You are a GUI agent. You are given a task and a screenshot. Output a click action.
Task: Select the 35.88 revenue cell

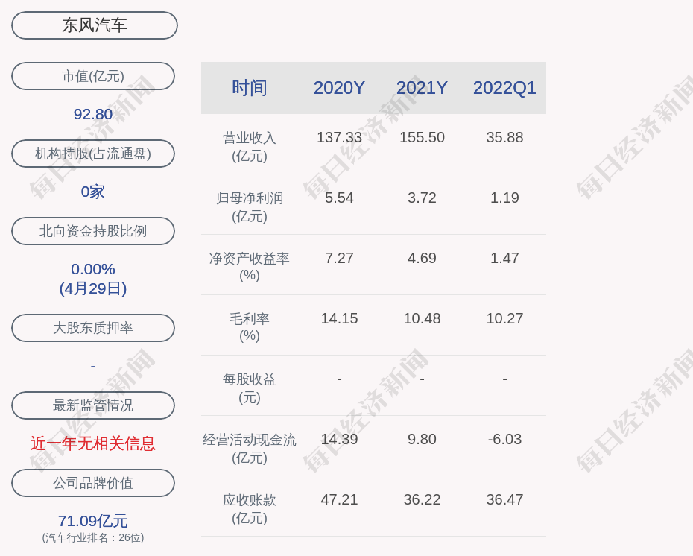pyautogui.click(x=504, y=137)
